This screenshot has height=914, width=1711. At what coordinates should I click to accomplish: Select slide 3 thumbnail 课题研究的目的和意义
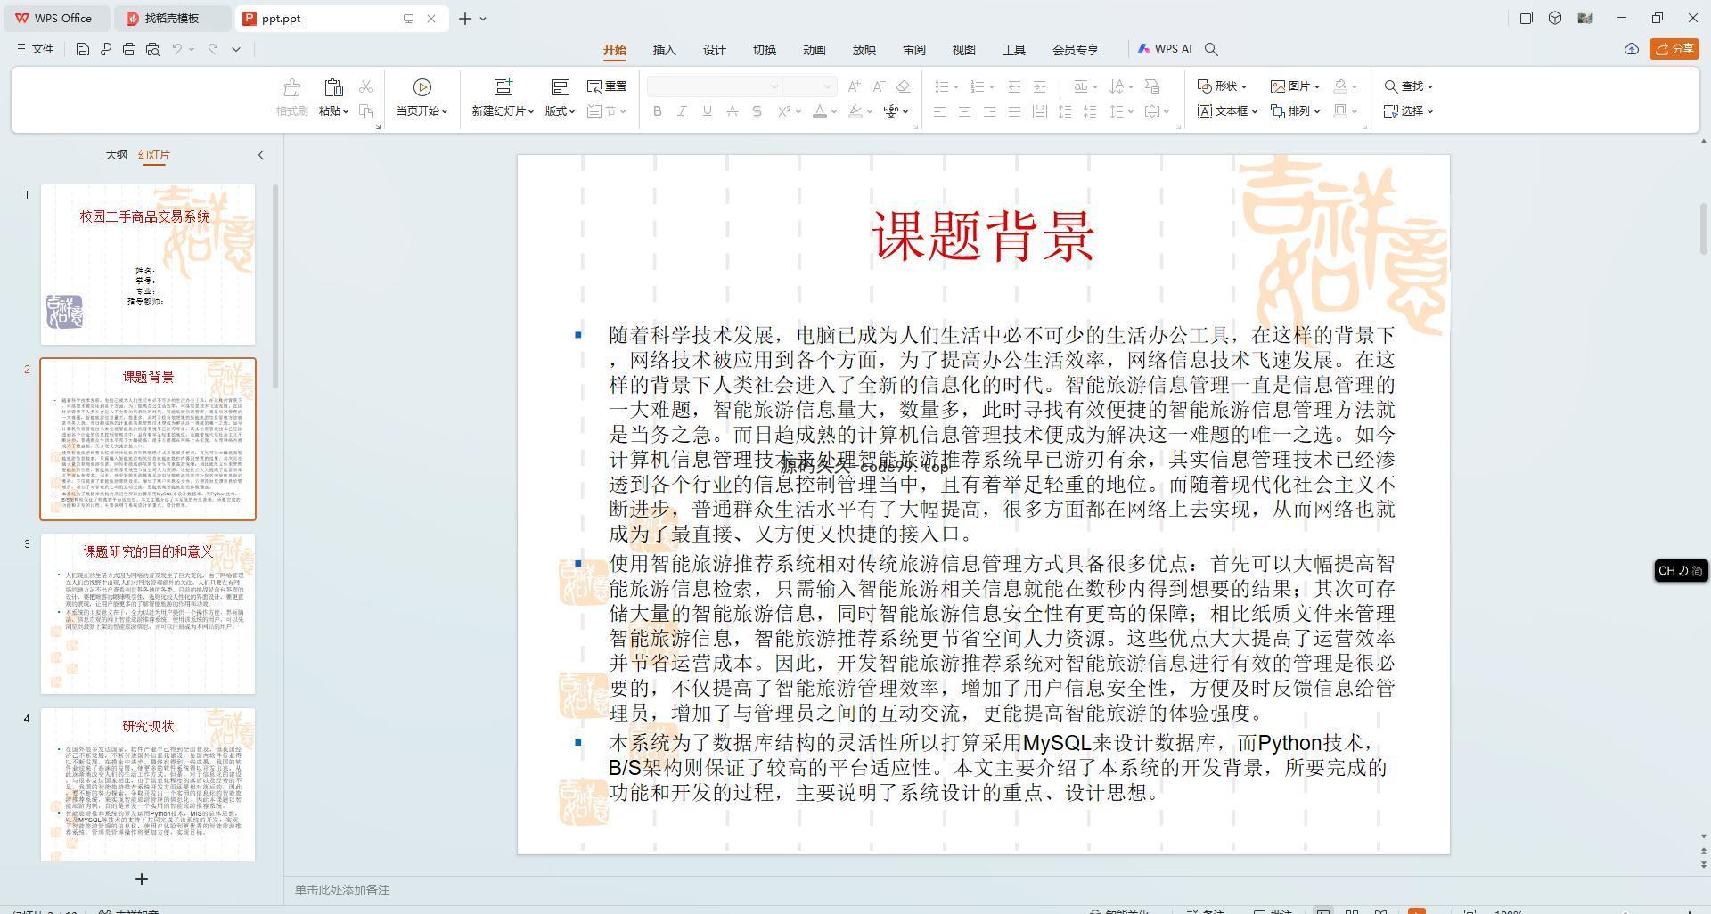[148, 614]
